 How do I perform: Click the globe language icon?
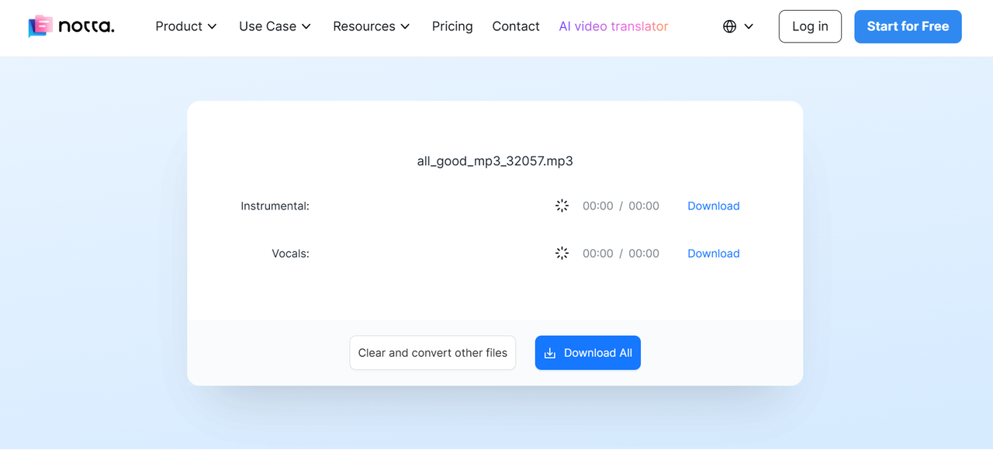(729, 26)
